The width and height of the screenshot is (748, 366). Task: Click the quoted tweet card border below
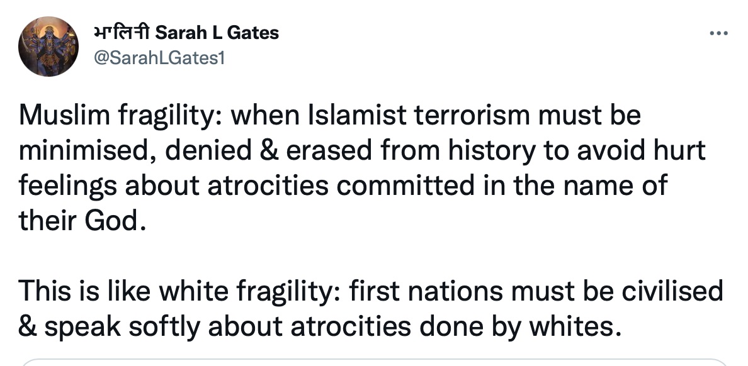(x=374, y=362)
